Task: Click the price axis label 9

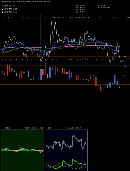Action: point(124,75)
